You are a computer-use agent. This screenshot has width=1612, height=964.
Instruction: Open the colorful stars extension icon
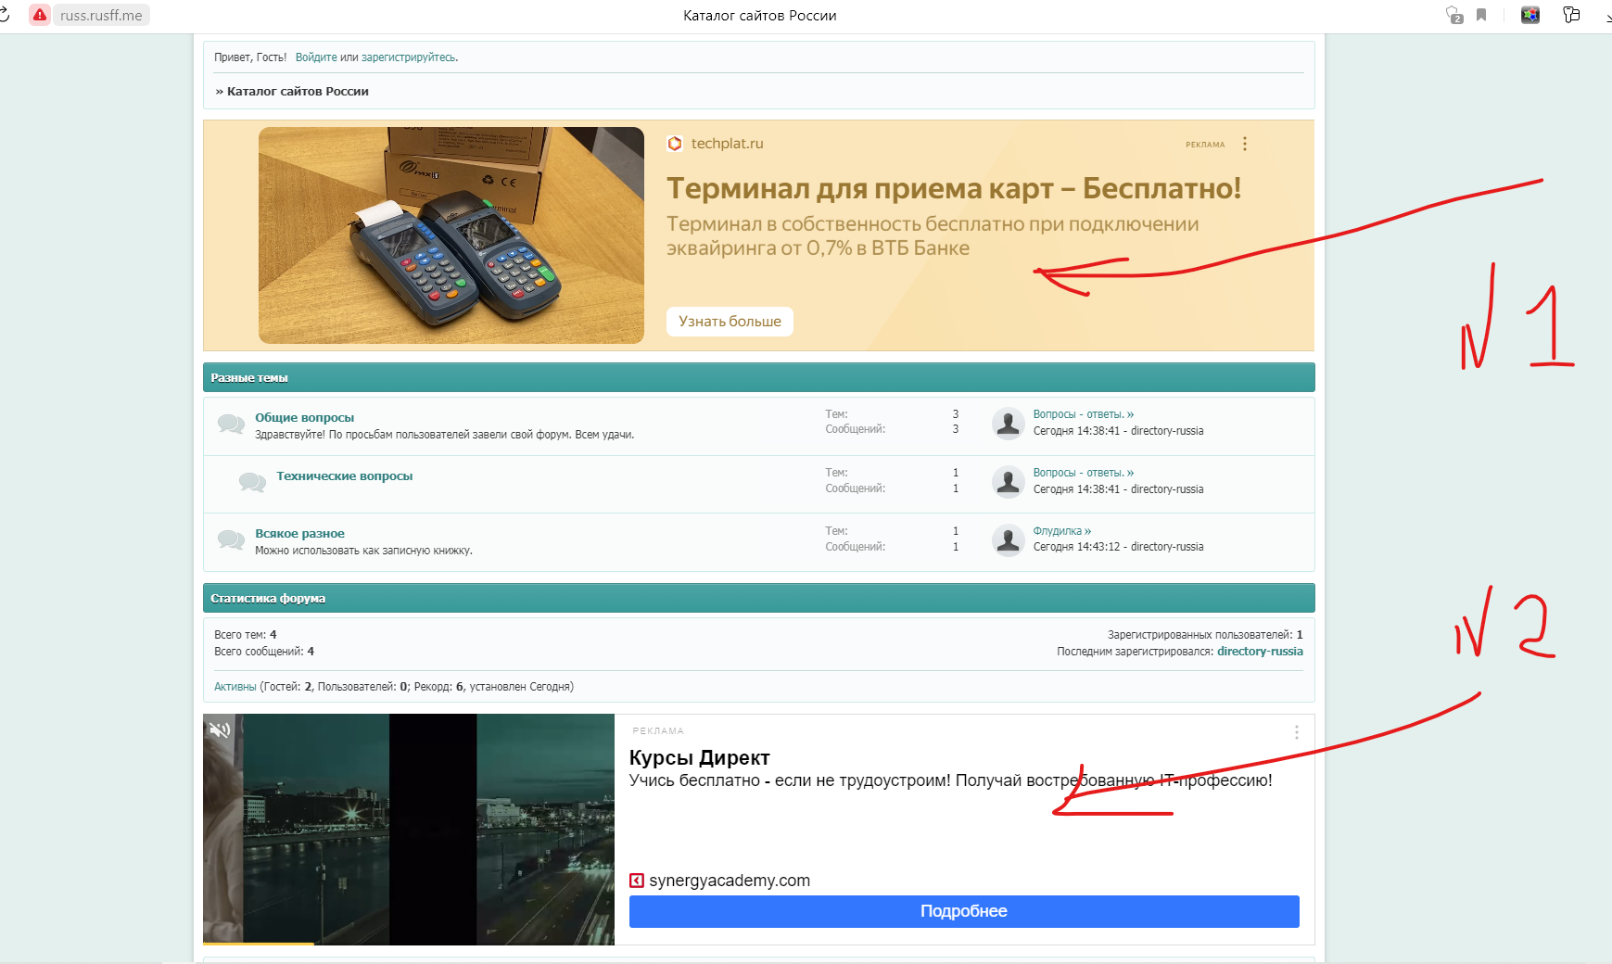[1530, 15]
